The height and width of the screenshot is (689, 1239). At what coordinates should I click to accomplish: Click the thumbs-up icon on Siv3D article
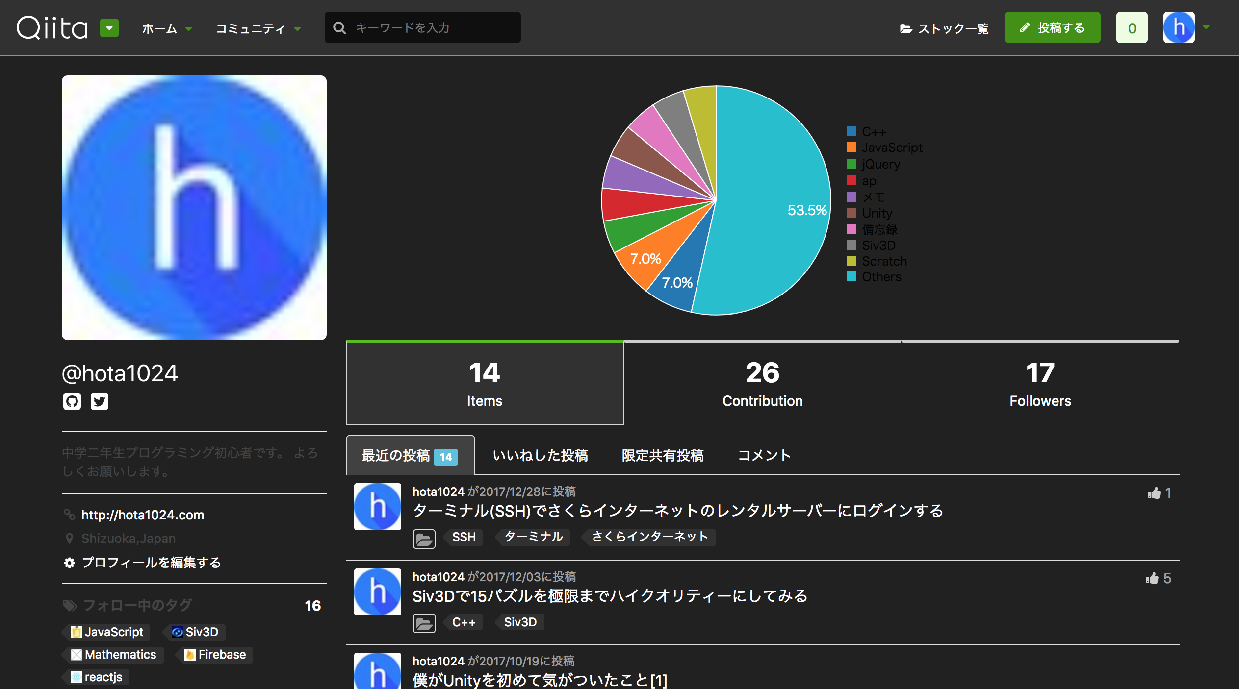[1152, 578]
